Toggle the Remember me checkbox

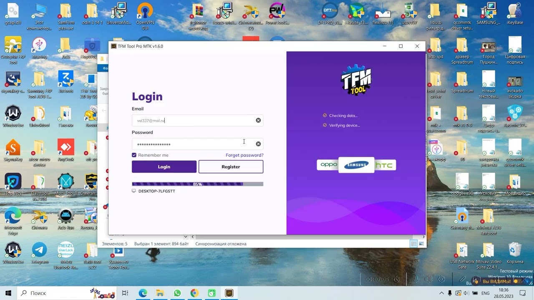click(x=134, y=155)
